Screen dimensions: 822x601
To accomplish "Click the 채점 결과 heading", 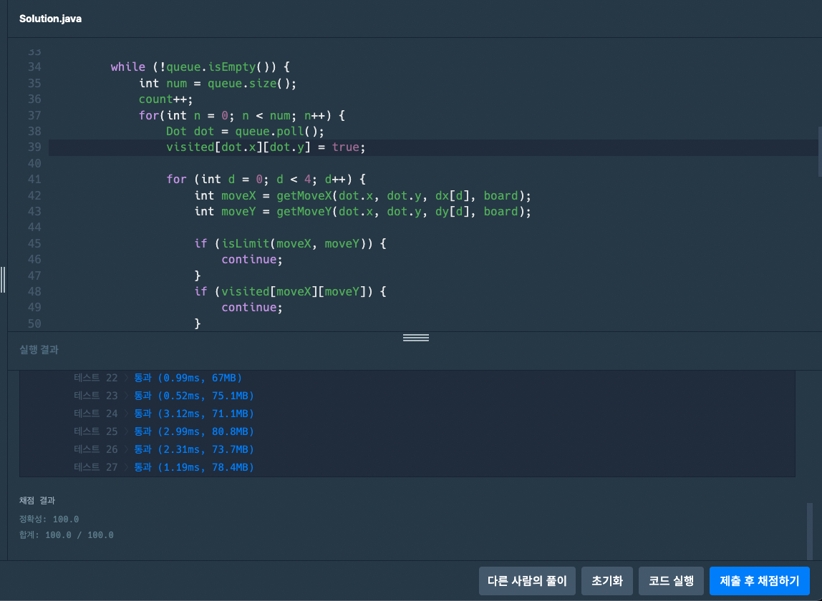I will tap(37, 500).
